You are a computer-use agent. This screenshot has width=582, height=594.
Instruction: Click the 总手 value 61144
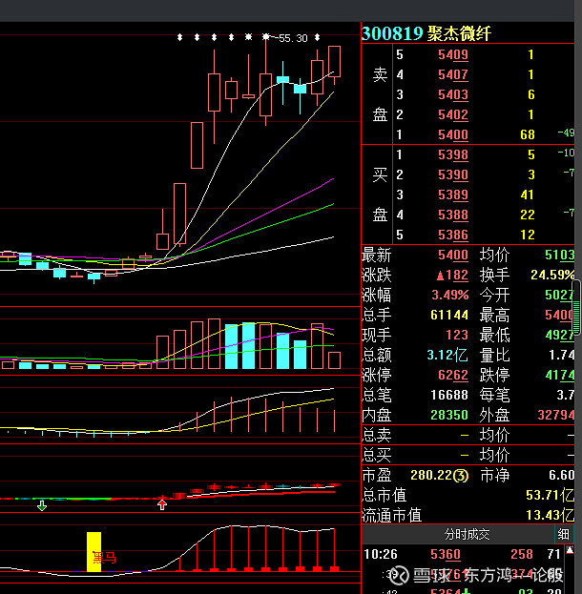[449, 316]
